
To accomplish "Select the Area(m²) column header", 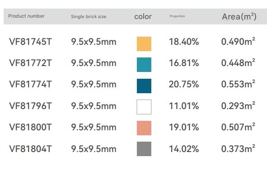I will click(239, 17).
